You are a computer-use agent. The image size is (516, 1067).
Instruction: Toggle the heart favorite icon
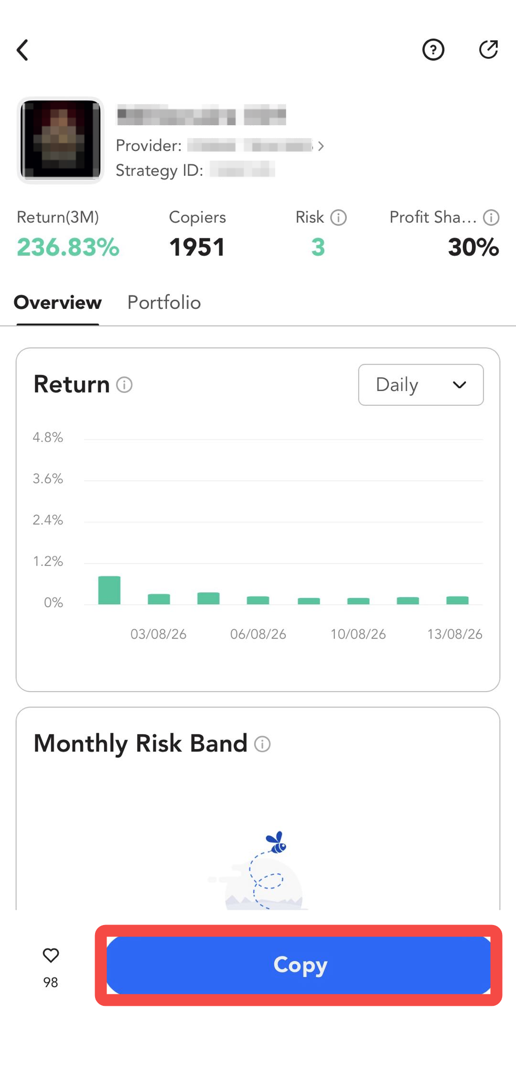coord(51,955)
